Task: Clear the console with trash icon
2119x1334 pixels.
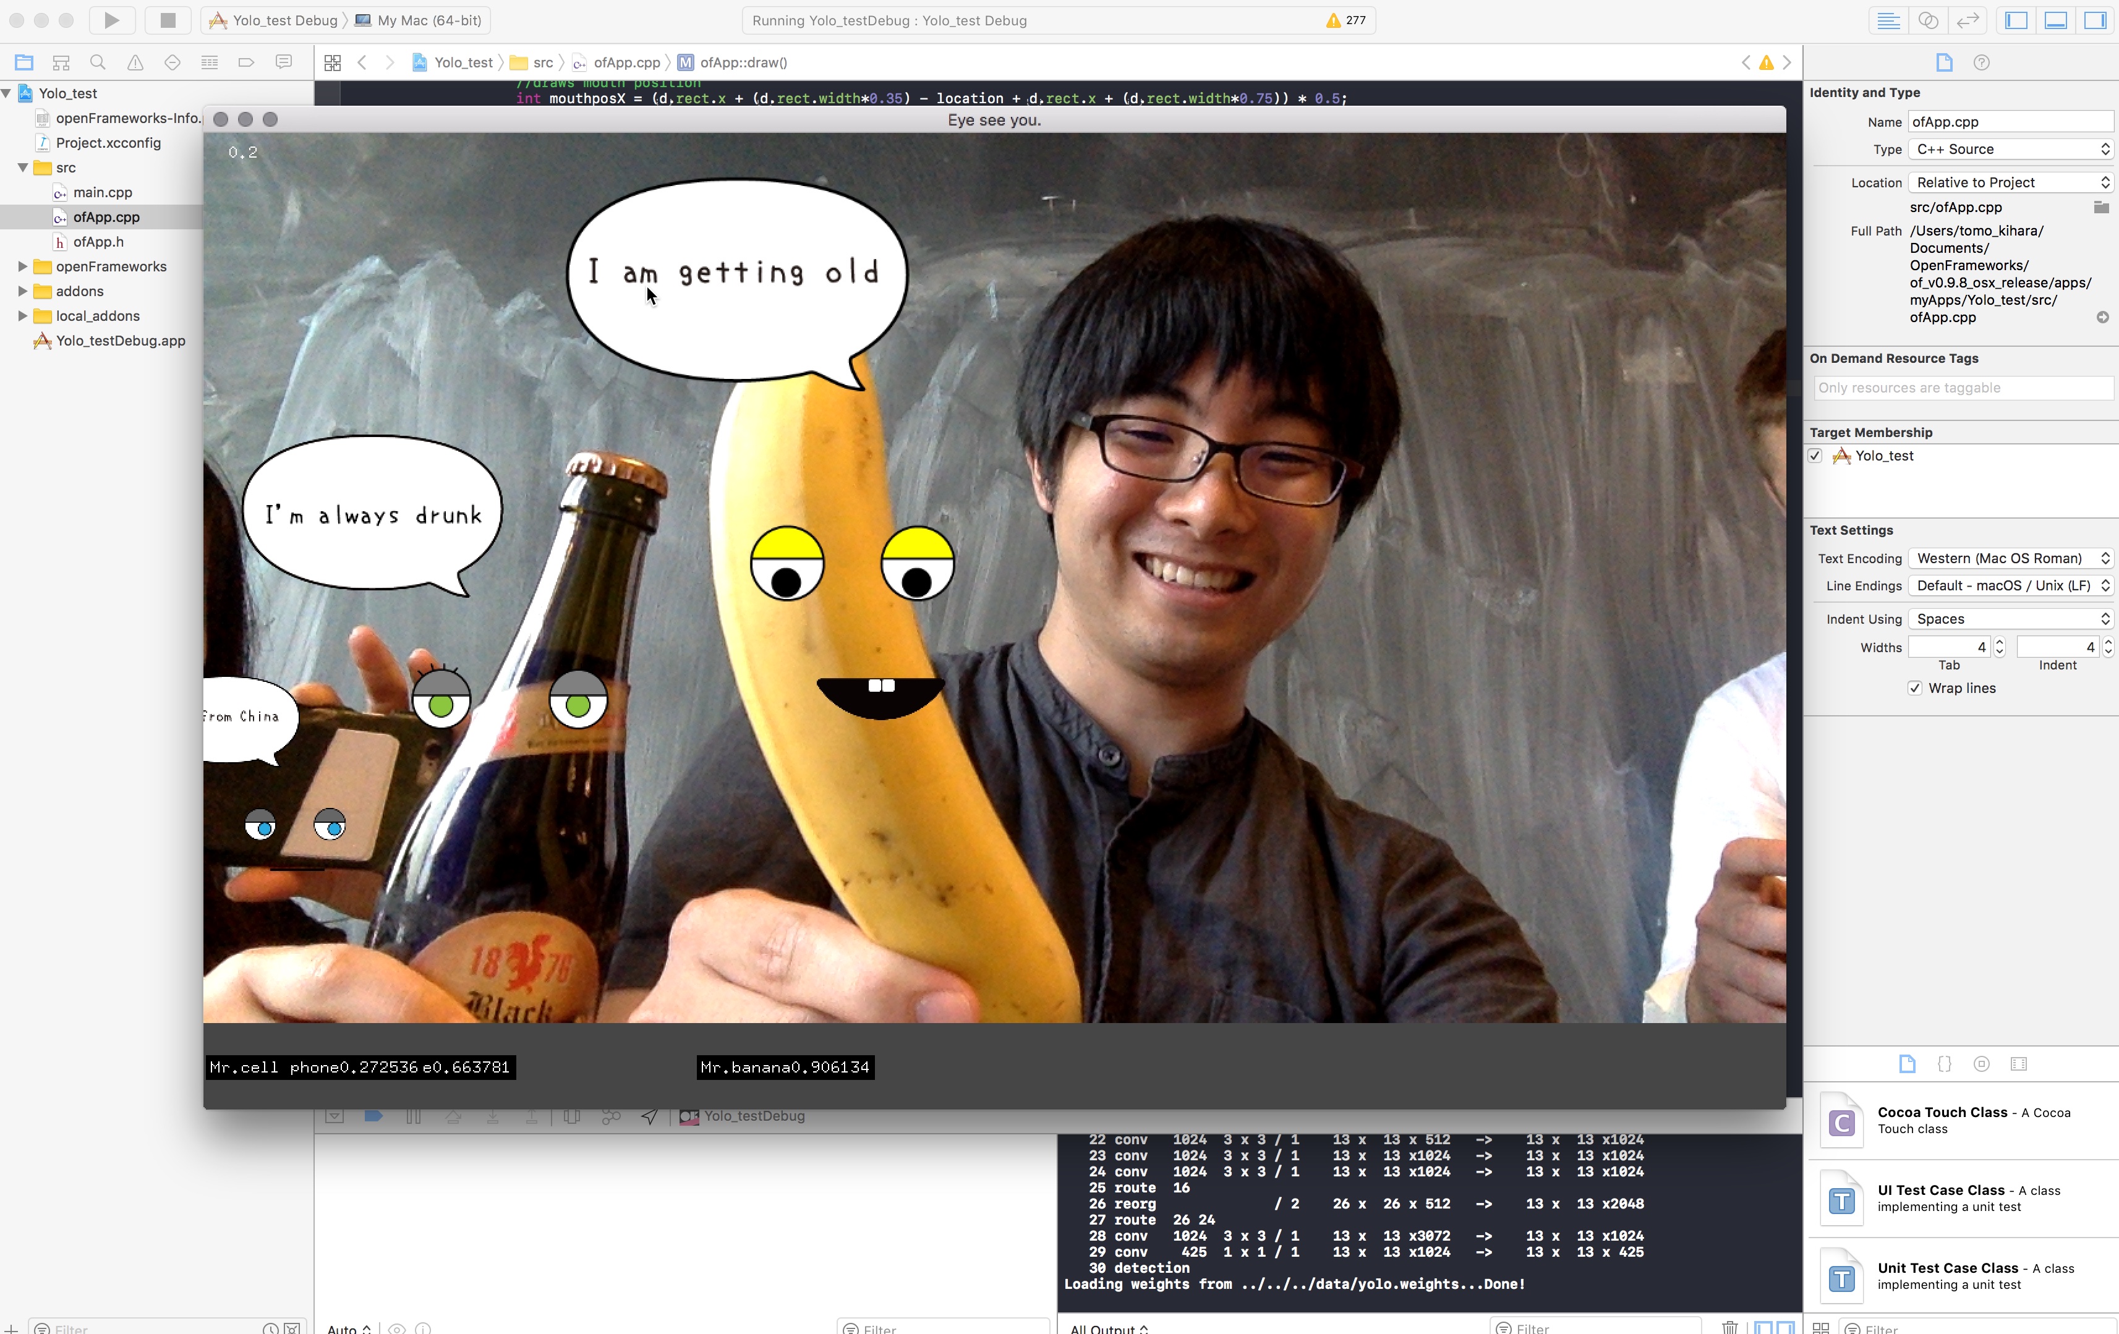Action: (1729, 1328)
